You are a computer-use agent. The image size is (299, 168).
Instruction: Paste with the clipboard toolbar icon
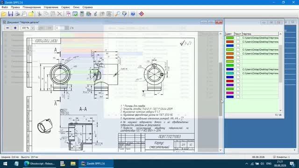[x=53, y=14]
